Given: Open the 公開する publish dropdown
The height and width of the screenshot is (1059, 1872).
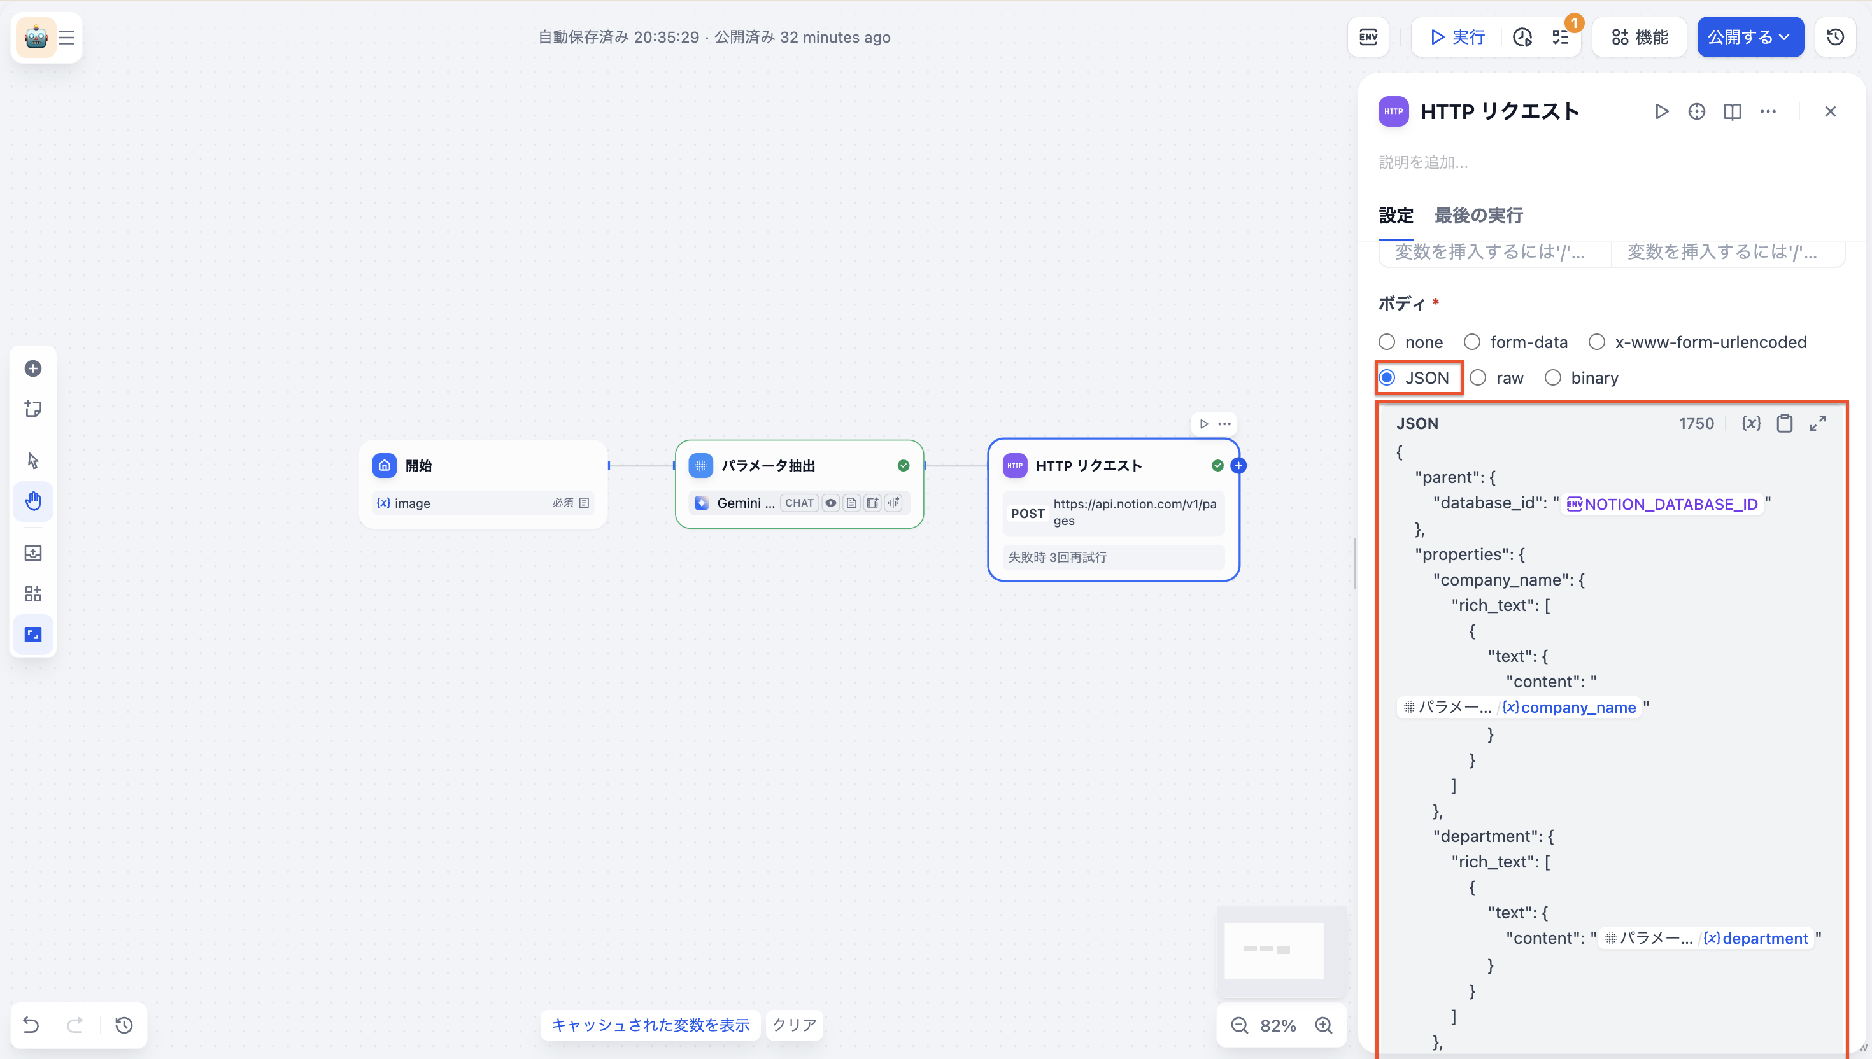Looking at the screenshot, I should [1750, 37].
